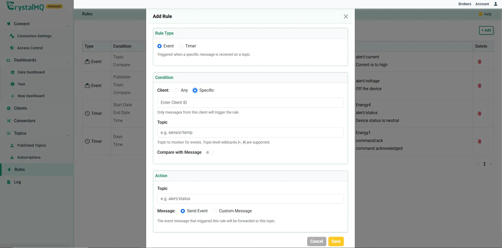Toggle Compare with Message switch
The width and height of the screenshot is (502, 248).
(209, 152)
